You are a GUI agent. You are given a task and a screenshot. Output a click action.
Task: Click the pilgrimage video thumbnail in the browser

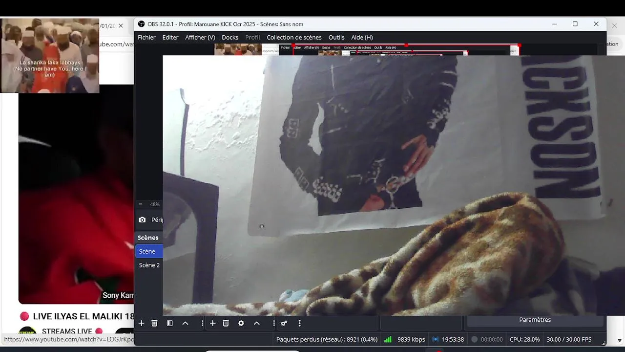[x=50, y=56]
